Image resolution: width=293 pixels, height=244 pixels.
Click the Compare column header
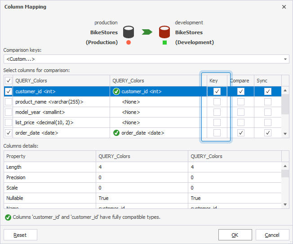[x=240, y=81]
